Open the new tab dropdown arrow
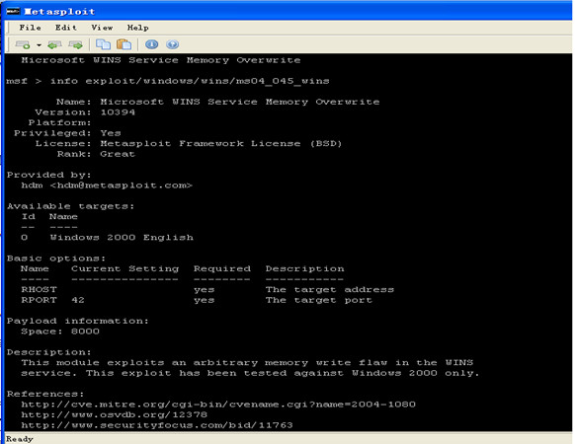 (x=39, y=45)
